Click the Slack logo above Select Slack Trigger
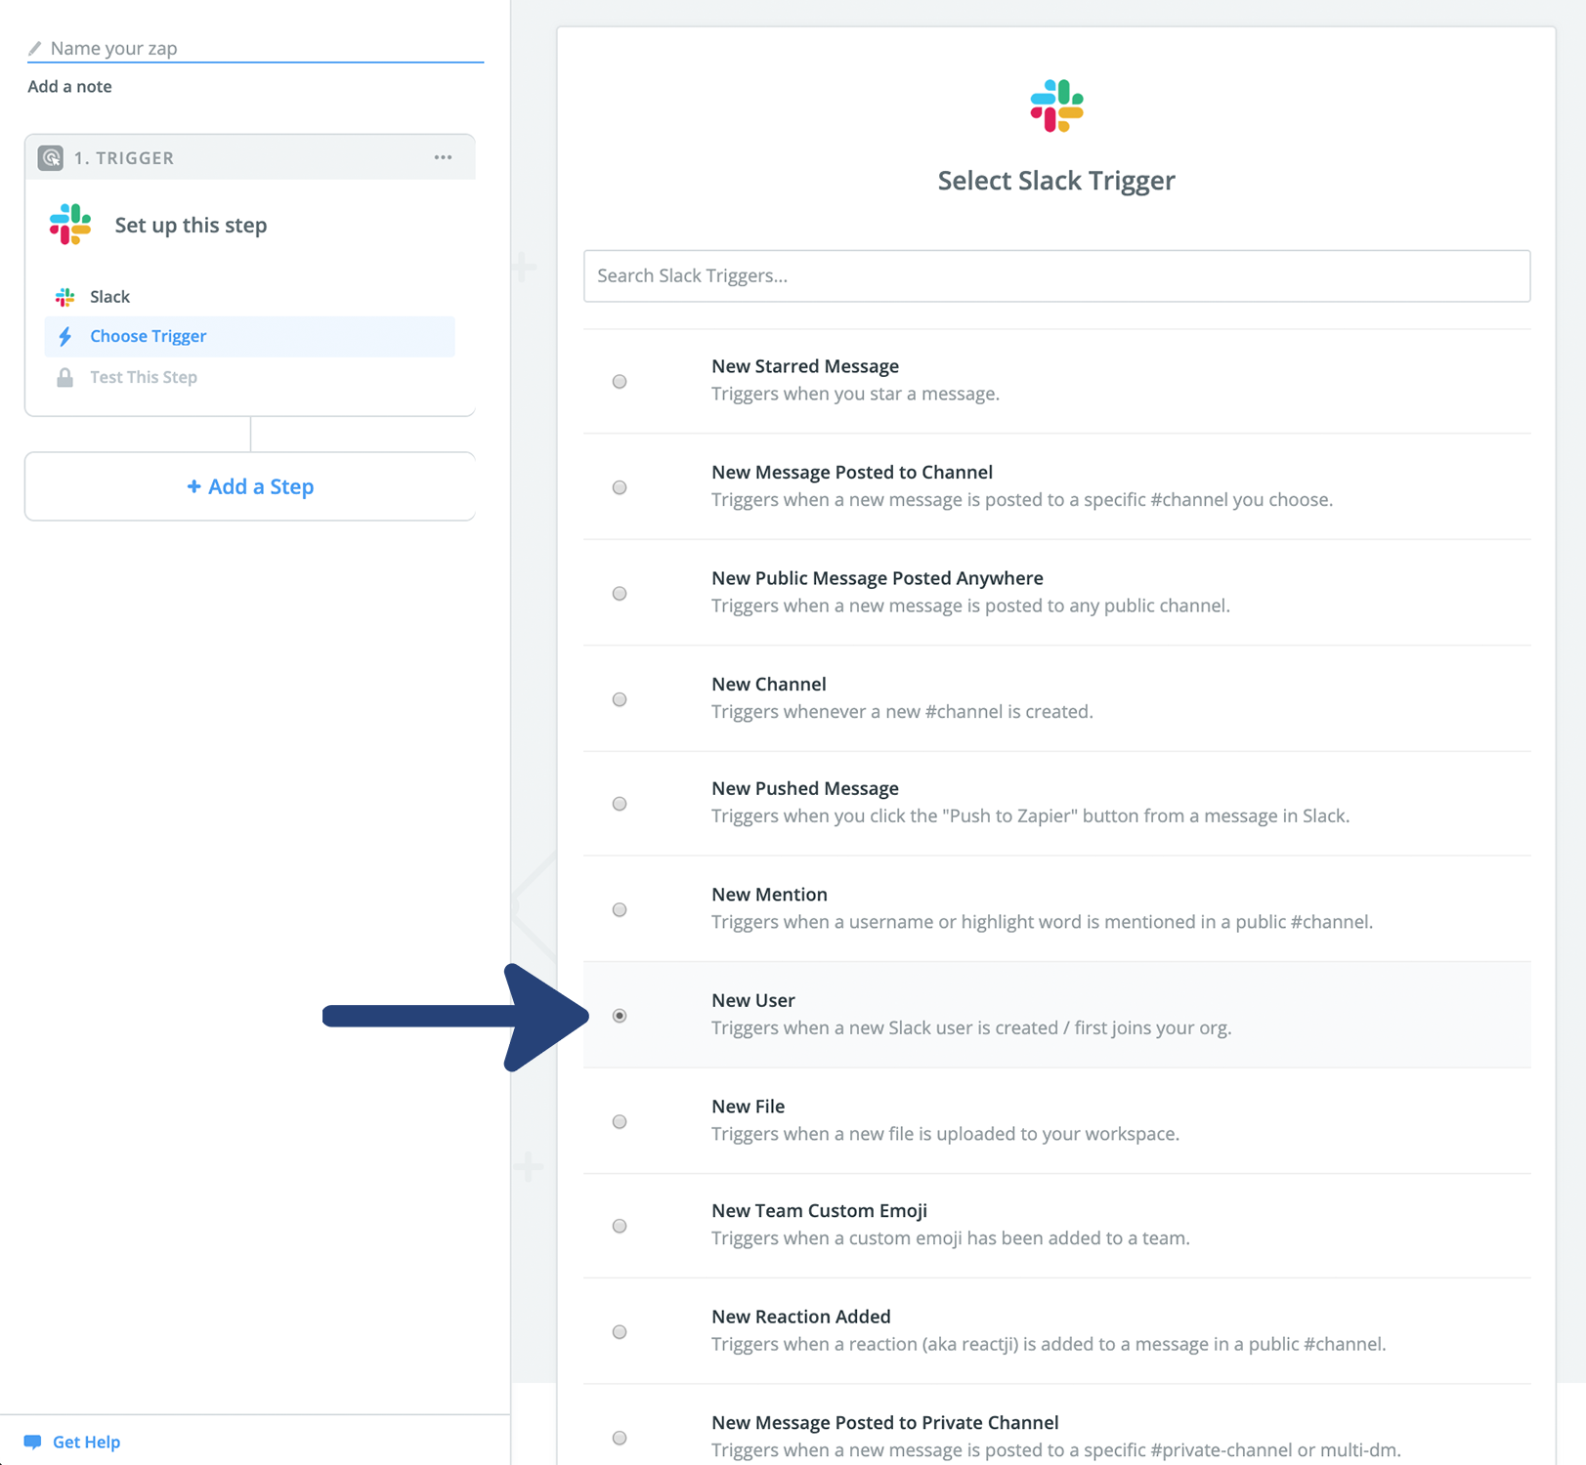This screenshot has height=1465, width=1586. click(1056, 105)
